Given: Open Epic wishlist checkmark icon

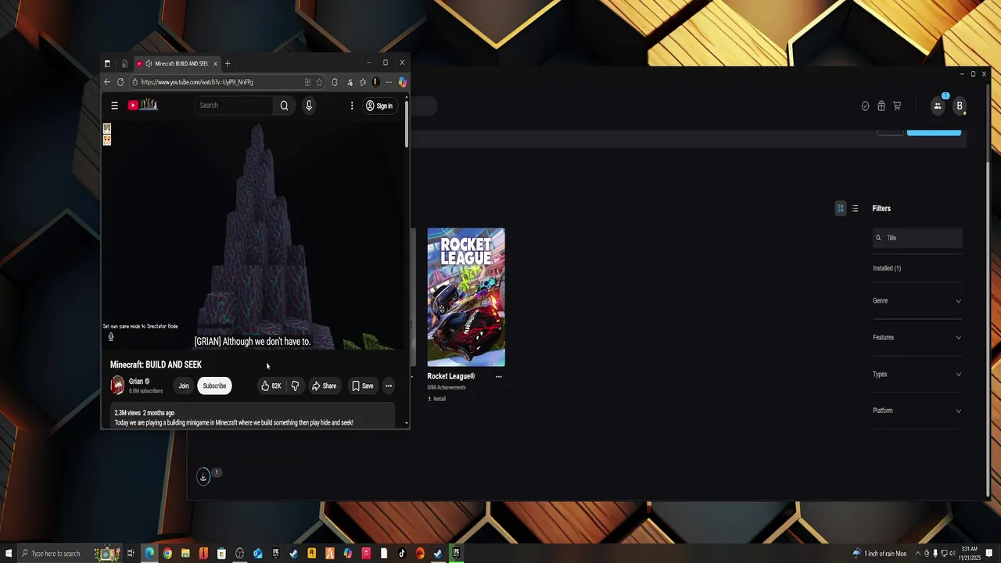Looking at the screenshot, I should coord(865,106).
